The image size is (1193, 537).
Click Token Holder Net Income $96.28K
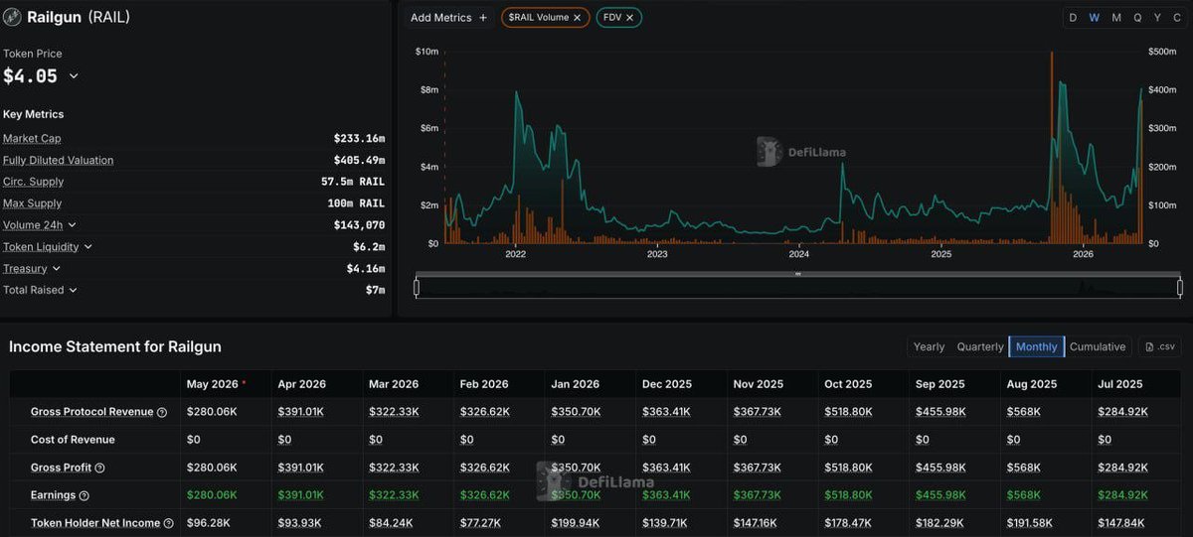pos(210,523)
